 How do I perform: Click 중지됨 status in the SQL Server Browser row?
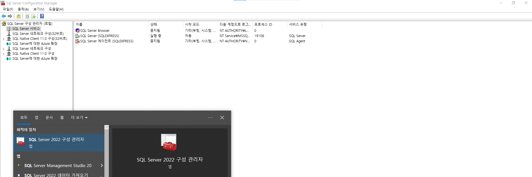tap(155, 31)
